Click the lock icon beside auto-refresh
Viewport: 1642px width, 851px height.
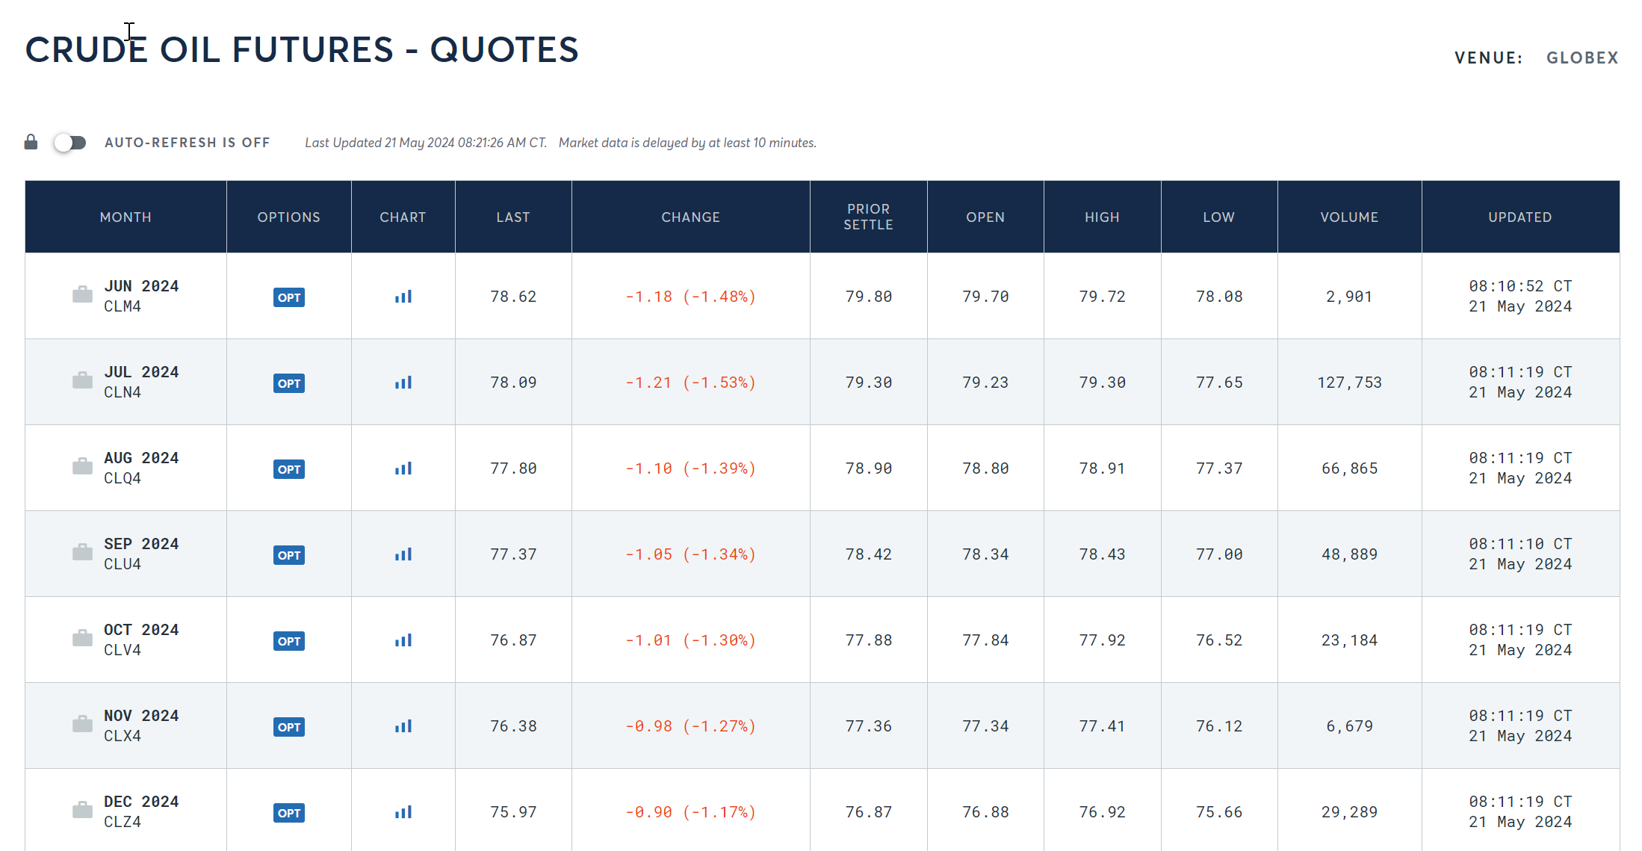[x=31, y=142]
